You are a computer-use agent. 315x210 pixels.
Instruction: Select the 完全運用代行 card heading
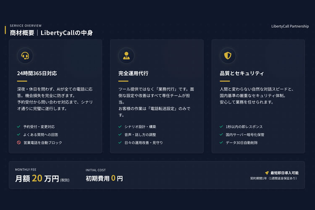pyautogui.click(x=133, y=73)
